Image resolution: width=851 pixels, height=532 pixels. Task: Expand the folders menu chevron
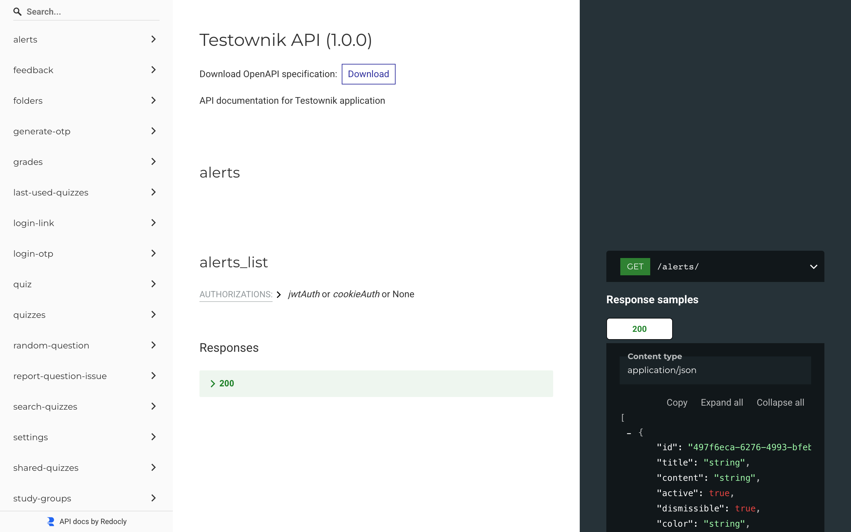[x=153, y=101]
